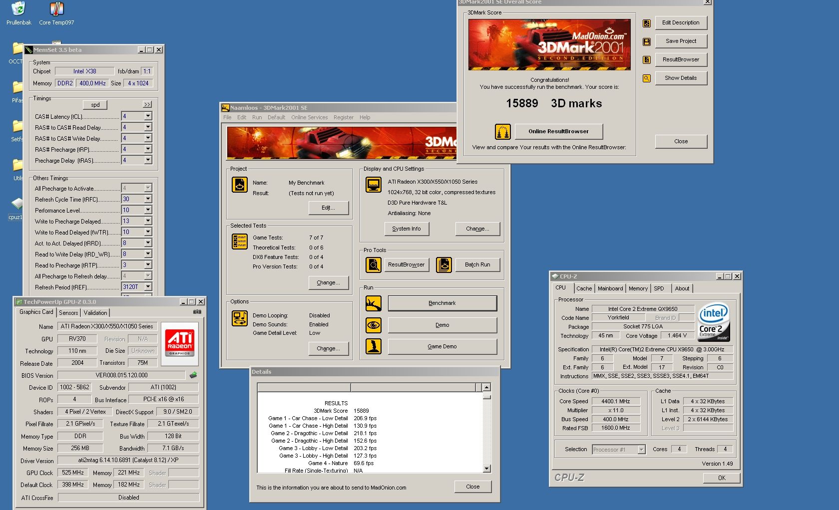The width and height of the screenshot is (839, 510).
Task: Open the Online Services menu
Action: tap(310, 118)
